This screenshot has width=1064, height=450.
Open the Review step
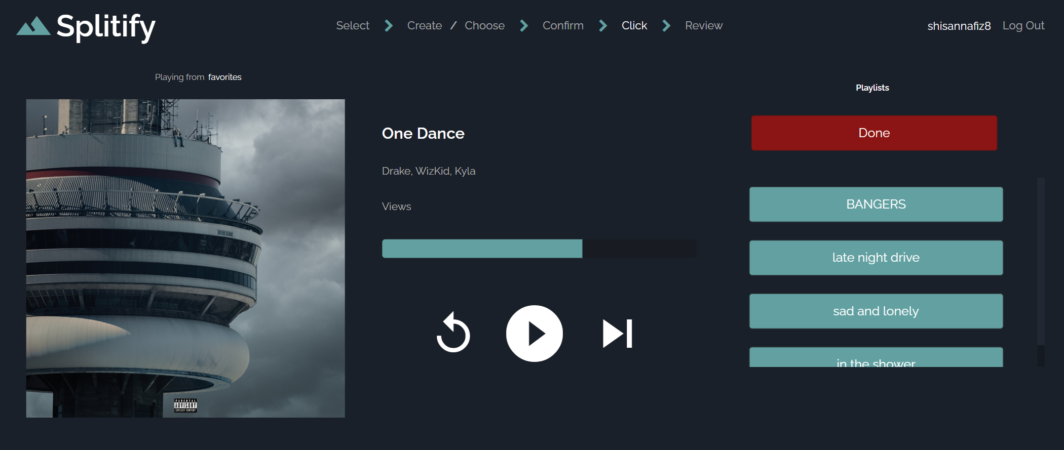(x=704, y=25)
